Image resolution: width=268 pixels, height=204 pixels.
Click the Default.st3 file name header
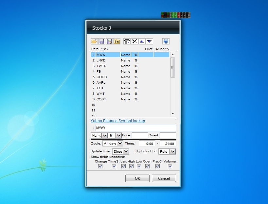(x=99, y=49)
